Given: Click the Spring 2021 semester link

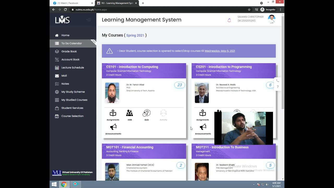Looking at the screenshot, I should coord(135,35).
